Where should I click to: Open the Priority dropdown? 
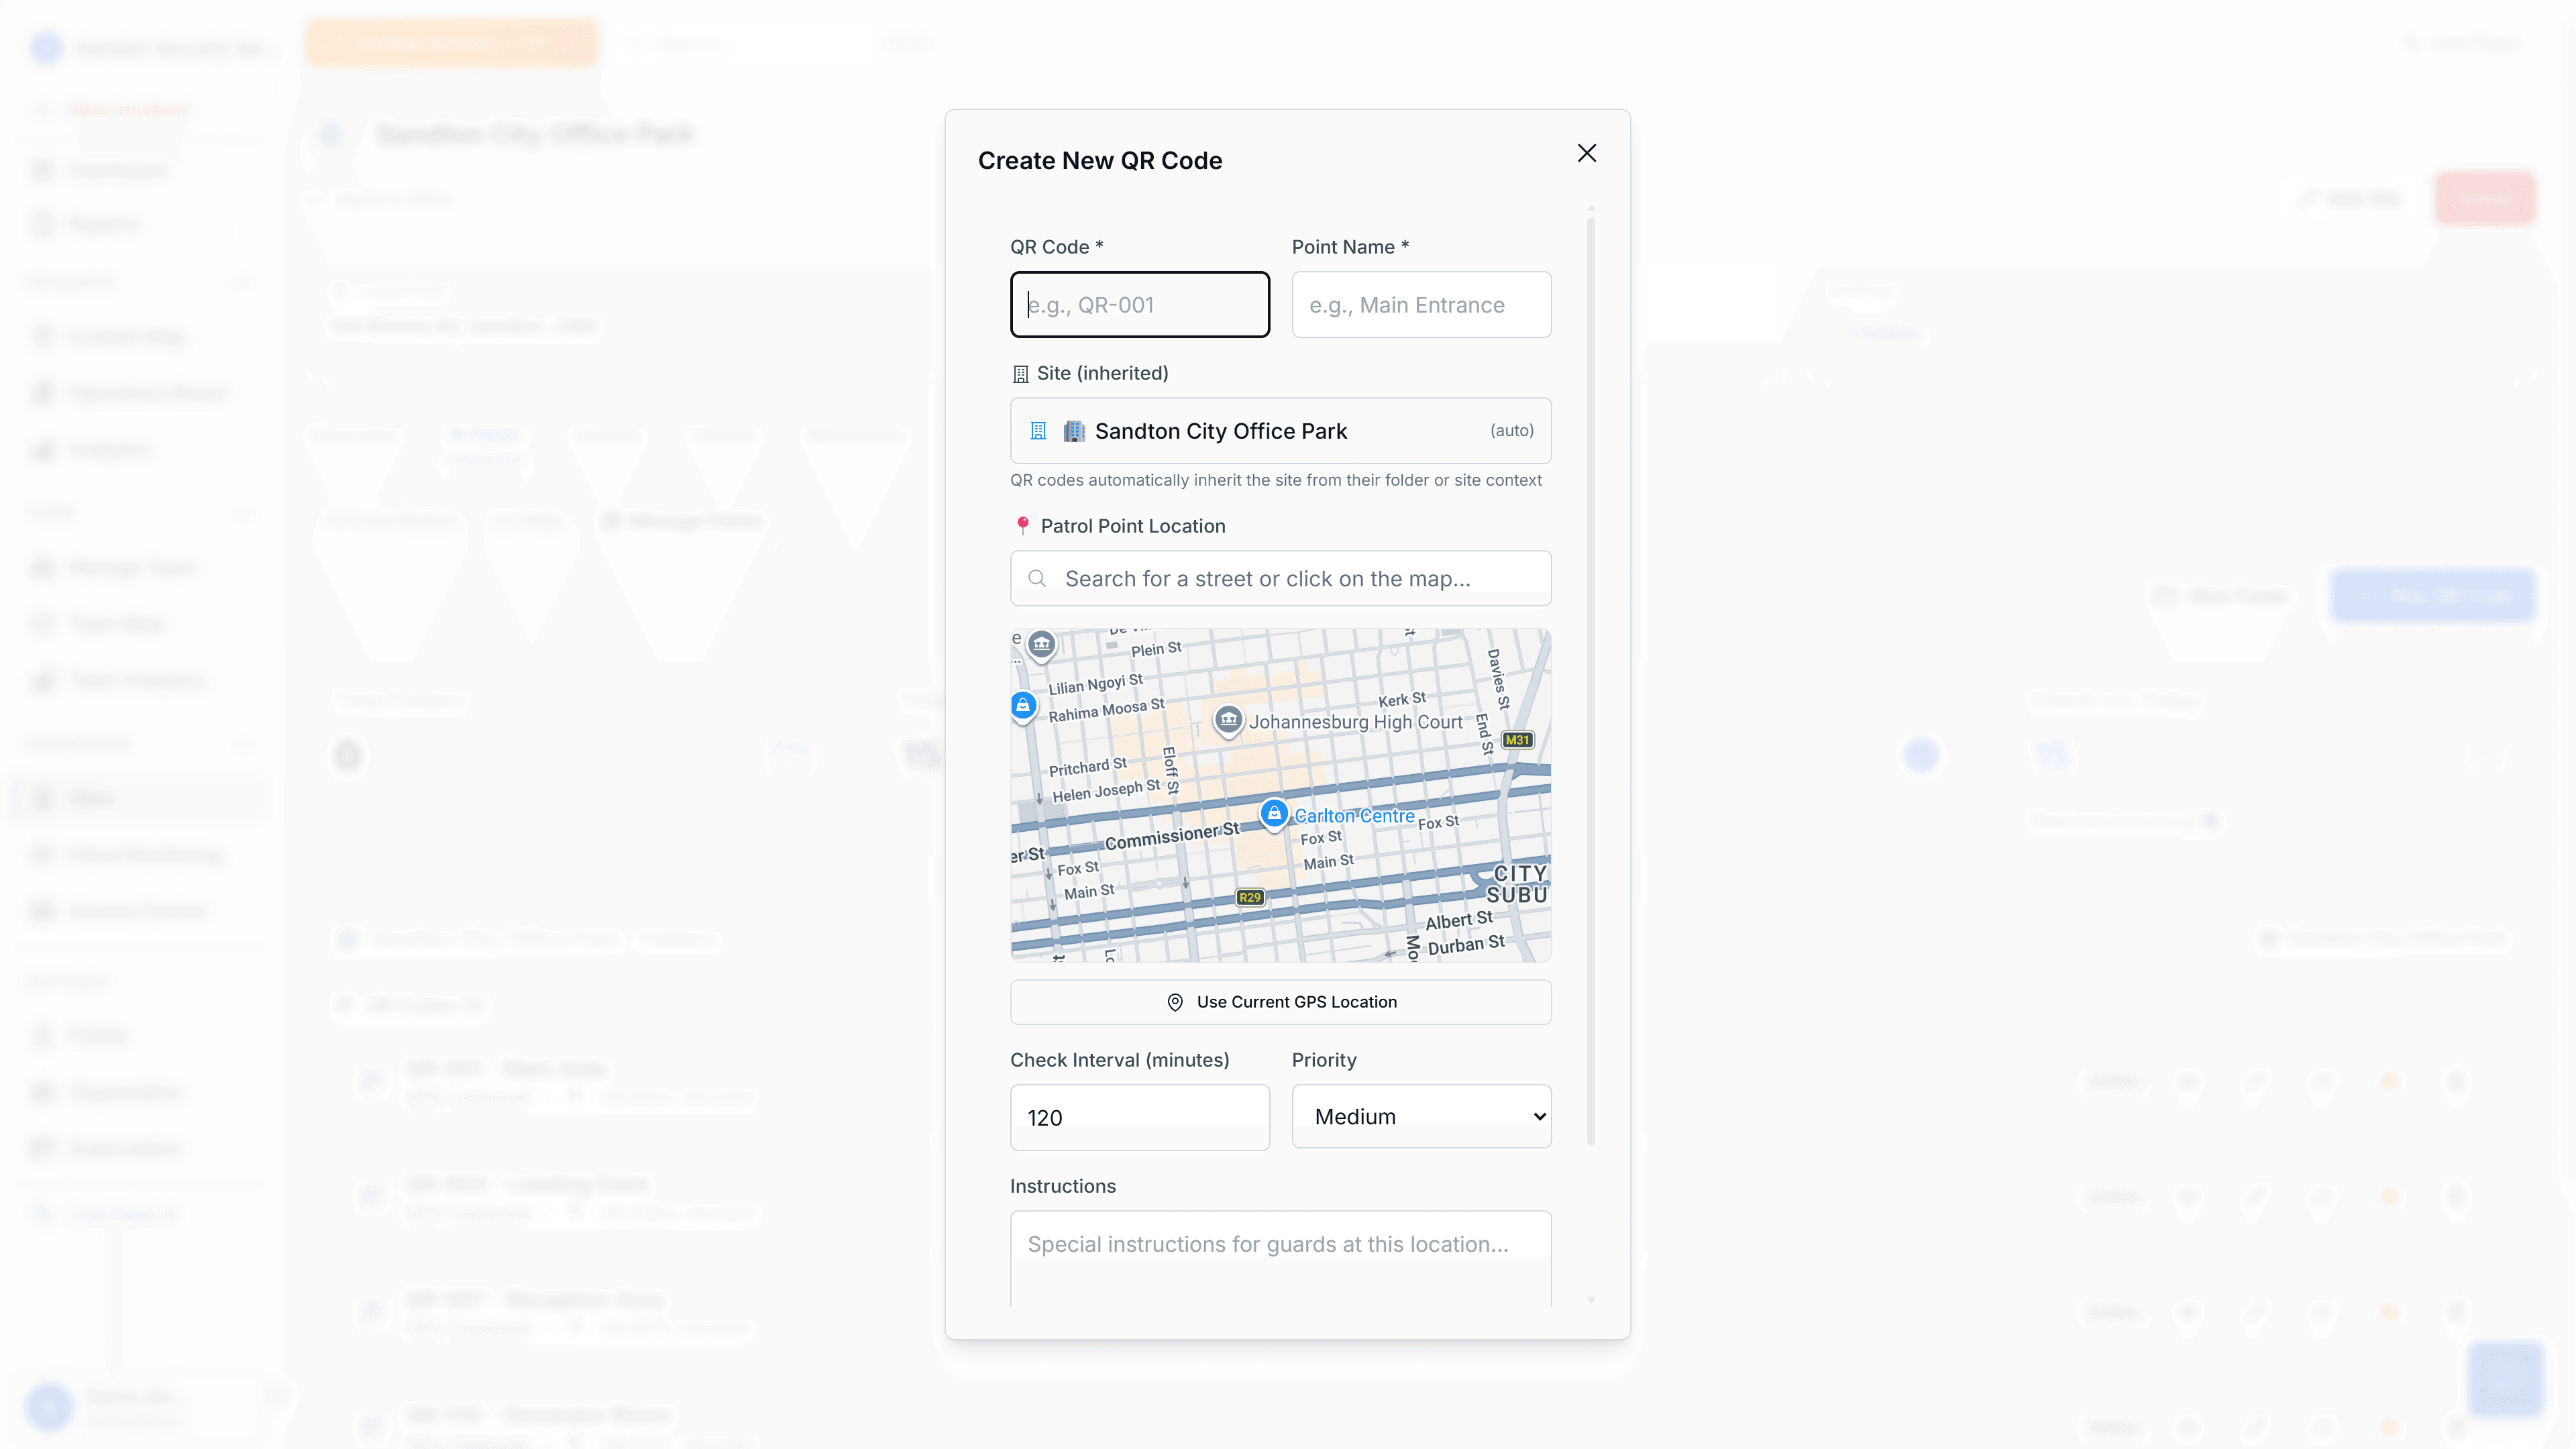tap(1420, 1117)
